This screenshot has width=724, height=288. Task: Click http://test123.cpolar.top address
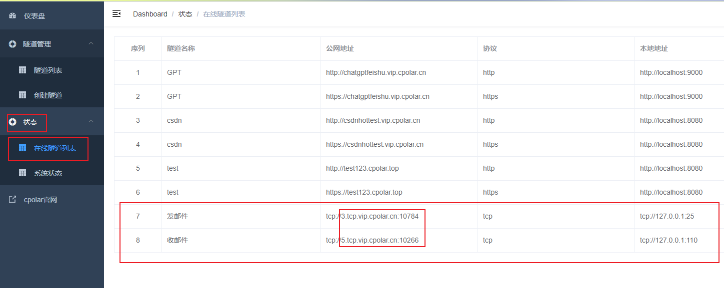[x=362, y=168]
